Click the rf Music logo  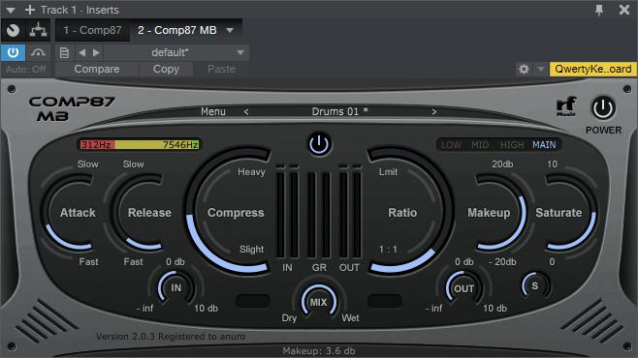pos(566,106)
